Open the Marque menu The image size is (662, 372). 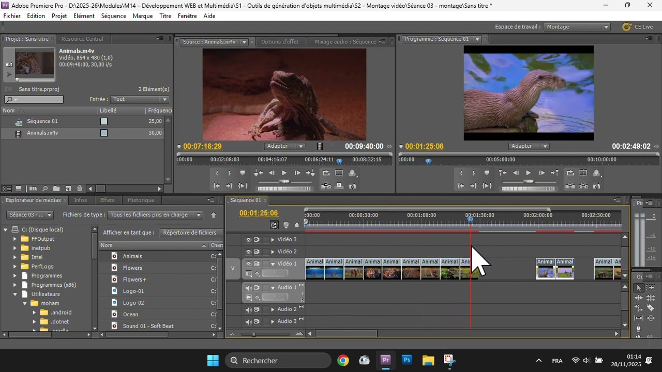pyautogui.click(x=143, y=16)
